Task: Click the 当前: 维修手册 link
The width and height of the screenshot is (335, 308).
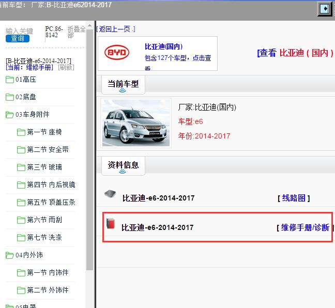Action: [x=29, y=68]
